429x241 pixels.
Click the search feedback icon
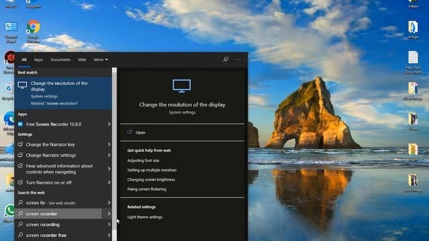tap(226, 60)
